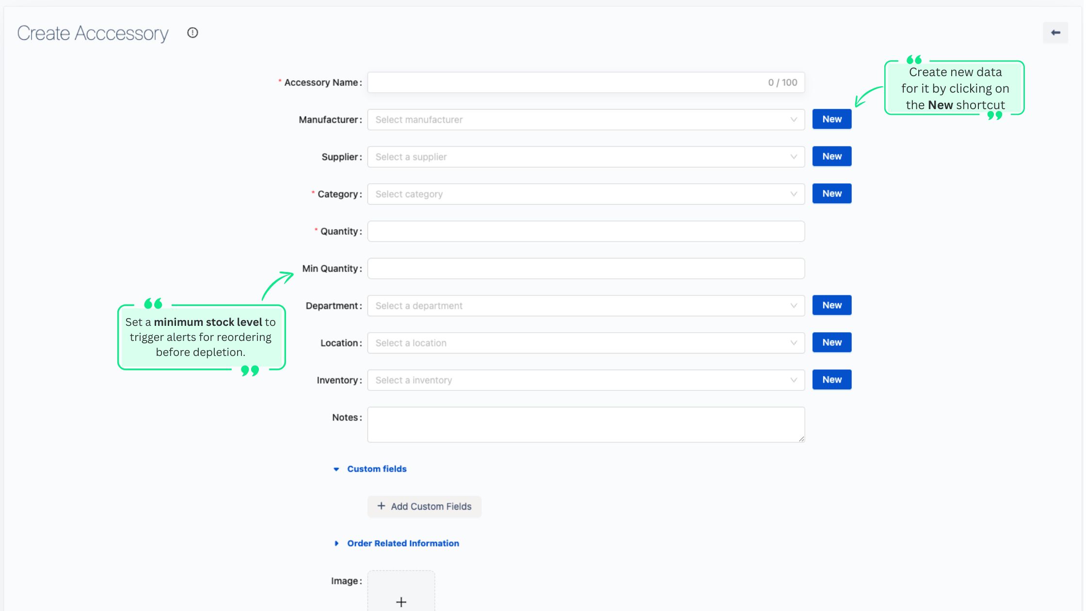Select the Supplier dropdown
Viewport: 1086px width, 611px height.
coord(586,157)
